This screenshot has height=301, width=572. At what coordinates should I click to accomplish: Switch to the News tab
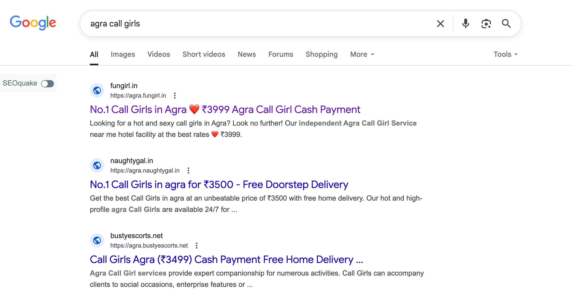[246, 54]
